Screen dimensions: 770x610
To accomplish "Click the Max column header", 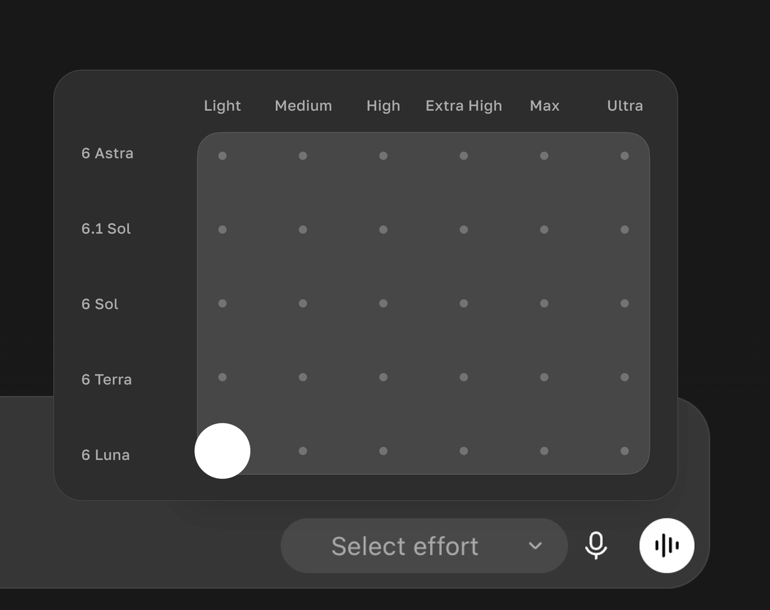I will (545, 106).
